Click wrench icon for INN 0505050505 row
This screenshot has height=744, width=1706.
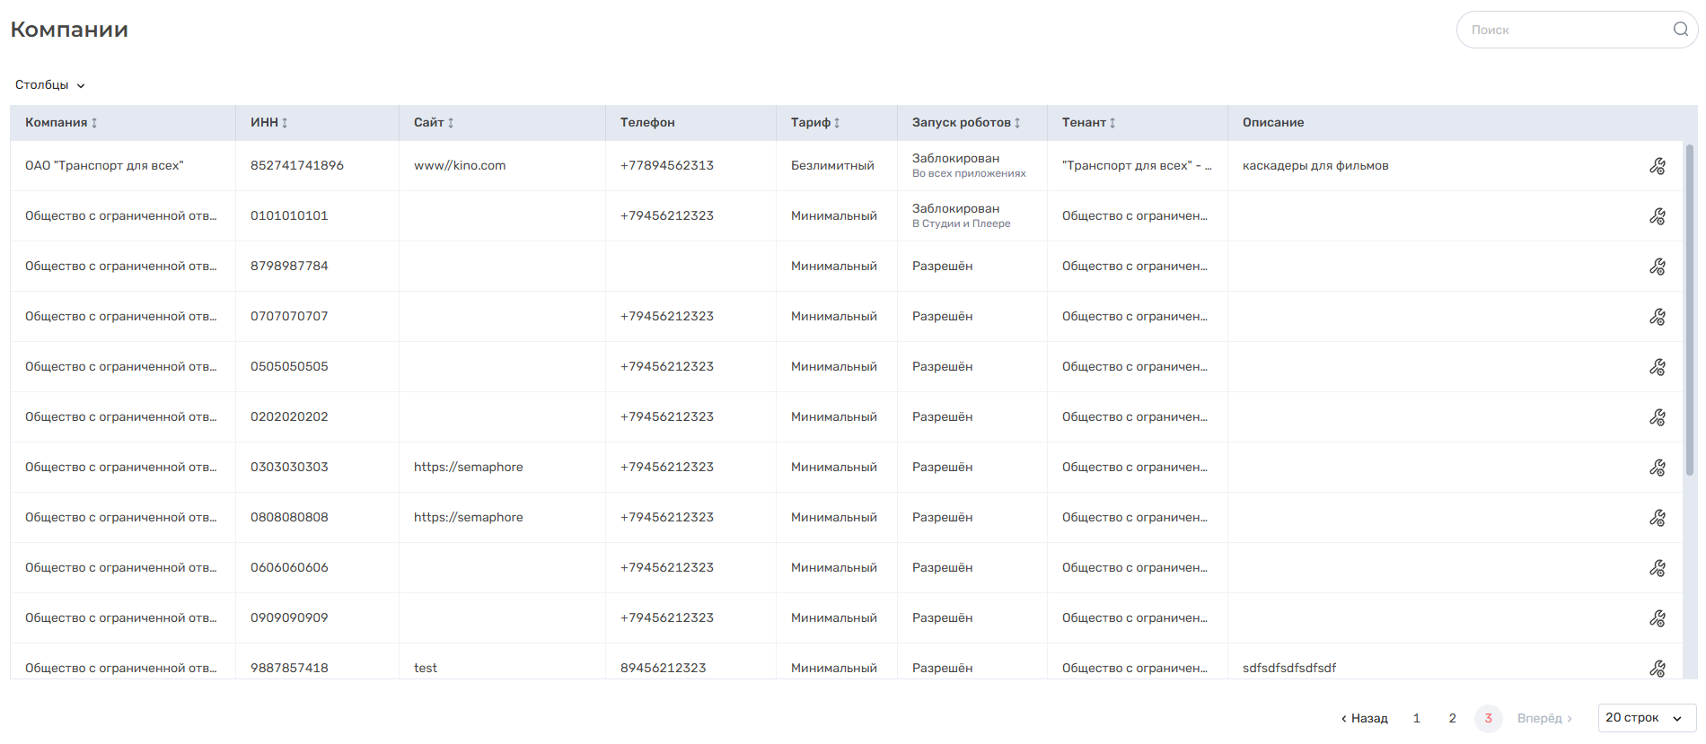tap(1658, 367)
